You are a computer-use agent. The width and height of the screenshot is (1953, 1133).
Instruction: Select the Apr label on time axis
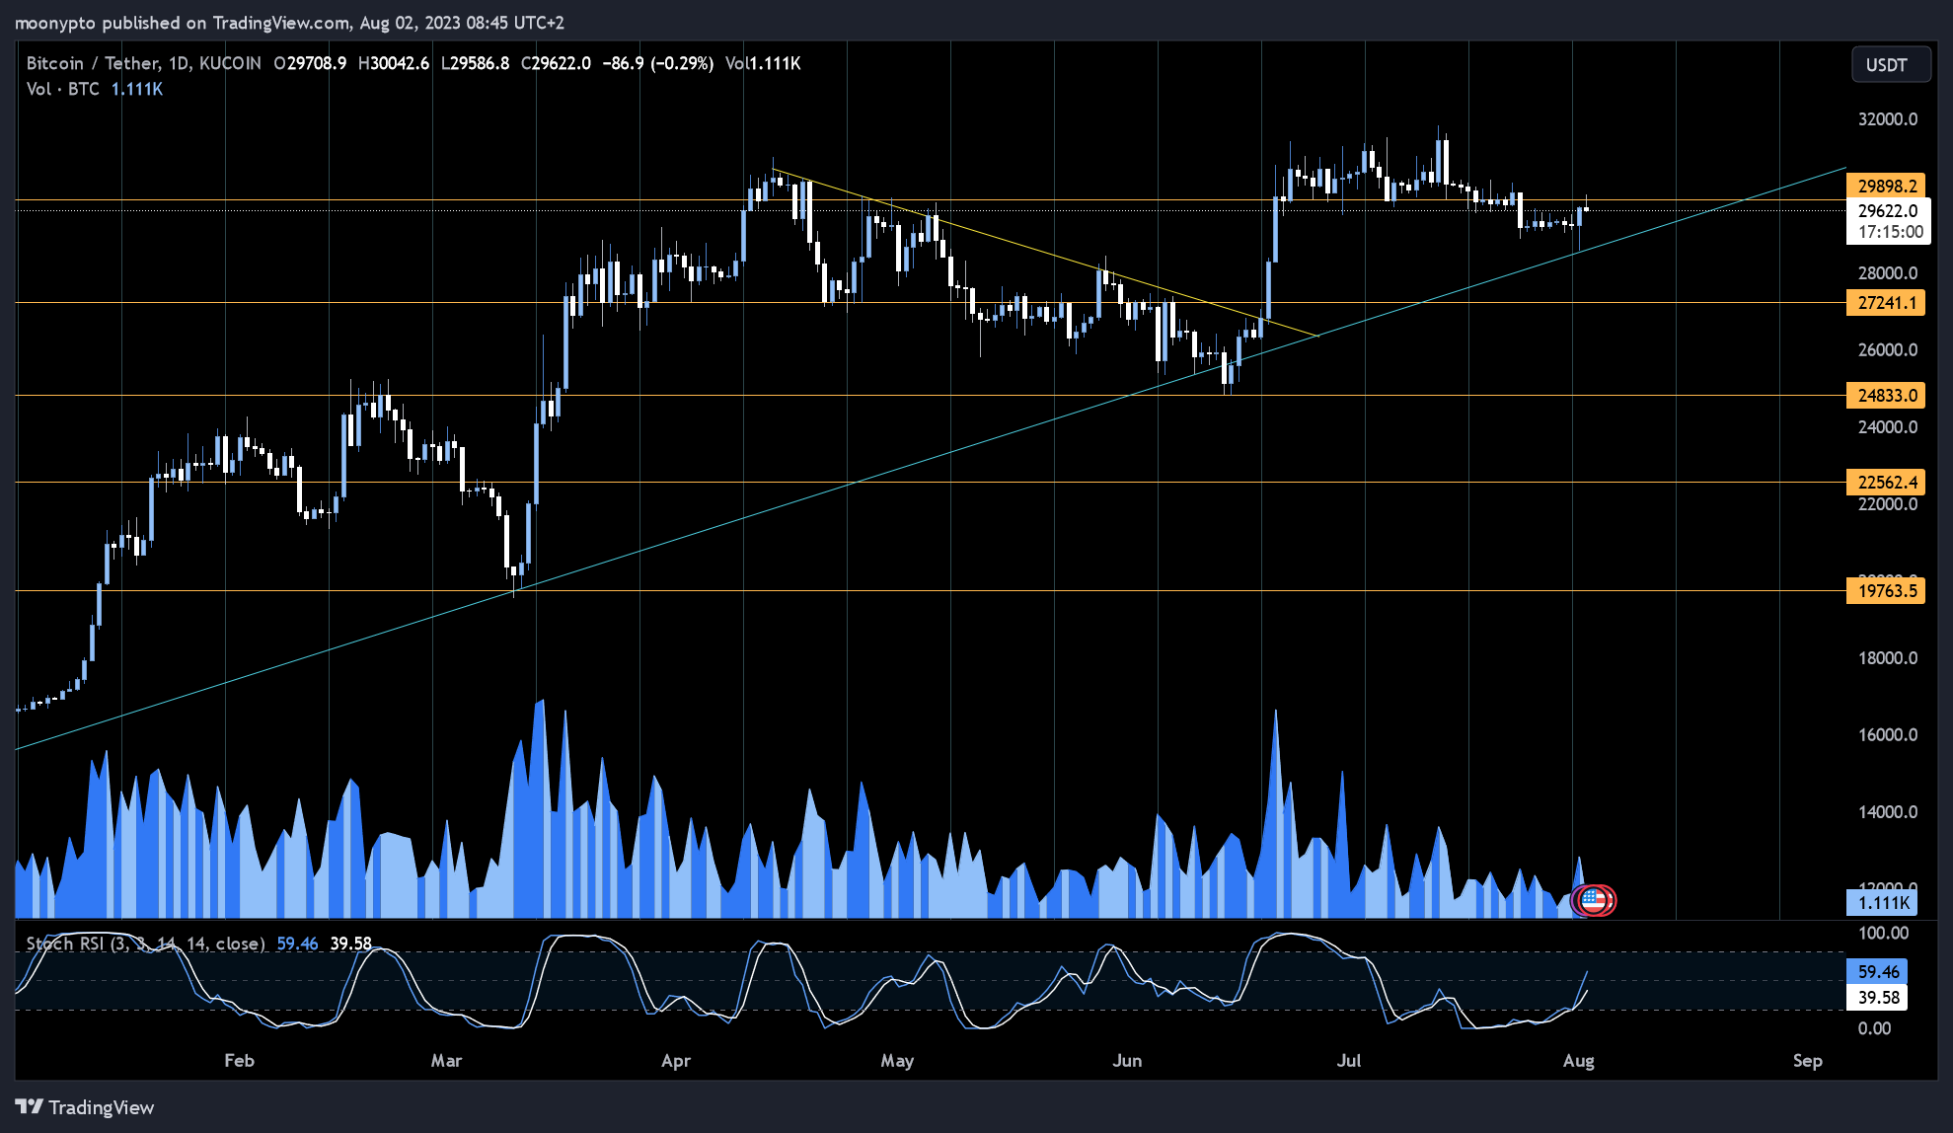click(x=676, y=1061)
